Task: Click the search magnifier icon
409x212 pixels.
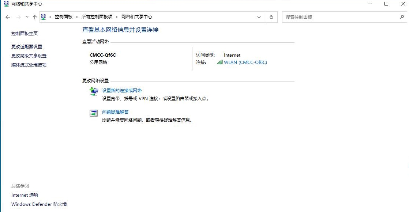Action: (x=401, y=17)
